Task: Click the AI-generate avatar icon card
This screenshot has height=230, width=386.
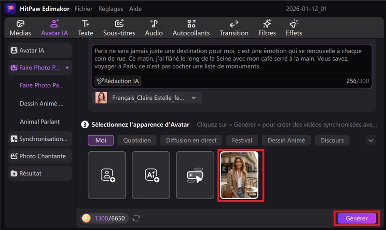Action: 151,175
